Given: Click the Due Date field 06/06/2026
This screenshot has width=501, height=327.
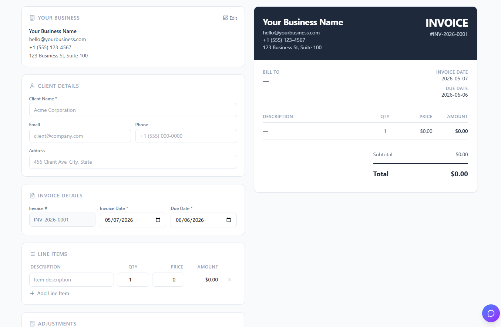Looking at the screenshot, I should coord(204,220).
